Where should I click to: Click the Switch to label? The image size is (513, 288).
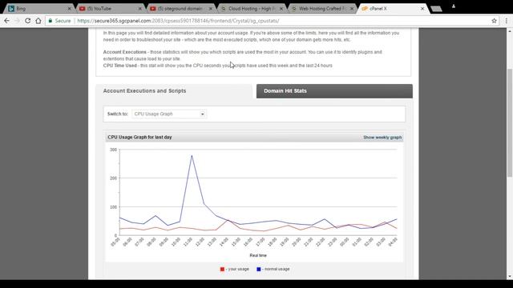click(118, 114)
